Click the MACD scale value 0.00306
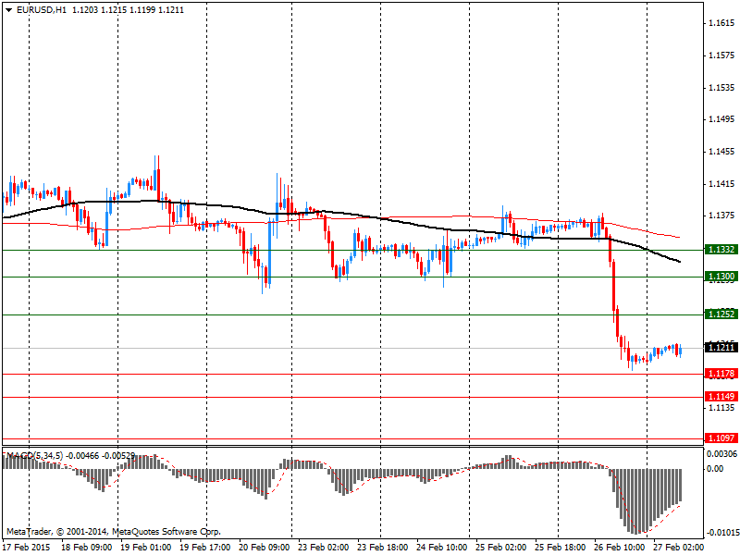The image size is (740, 555). (x=721, y=454)
